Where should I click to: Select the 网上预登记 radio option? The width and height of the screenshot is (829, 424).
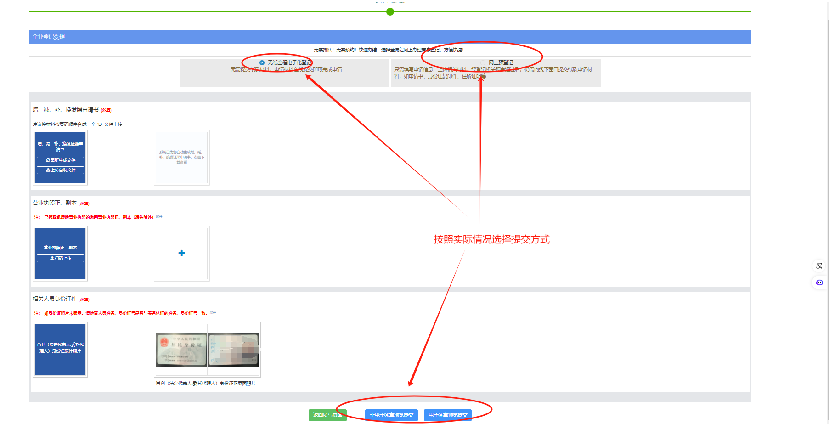click(483, 62)
